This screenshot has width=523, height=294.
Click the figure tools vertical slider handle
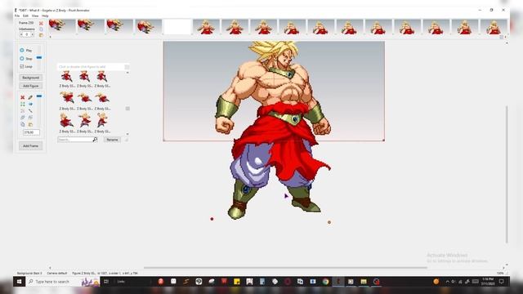click(39, 96)
